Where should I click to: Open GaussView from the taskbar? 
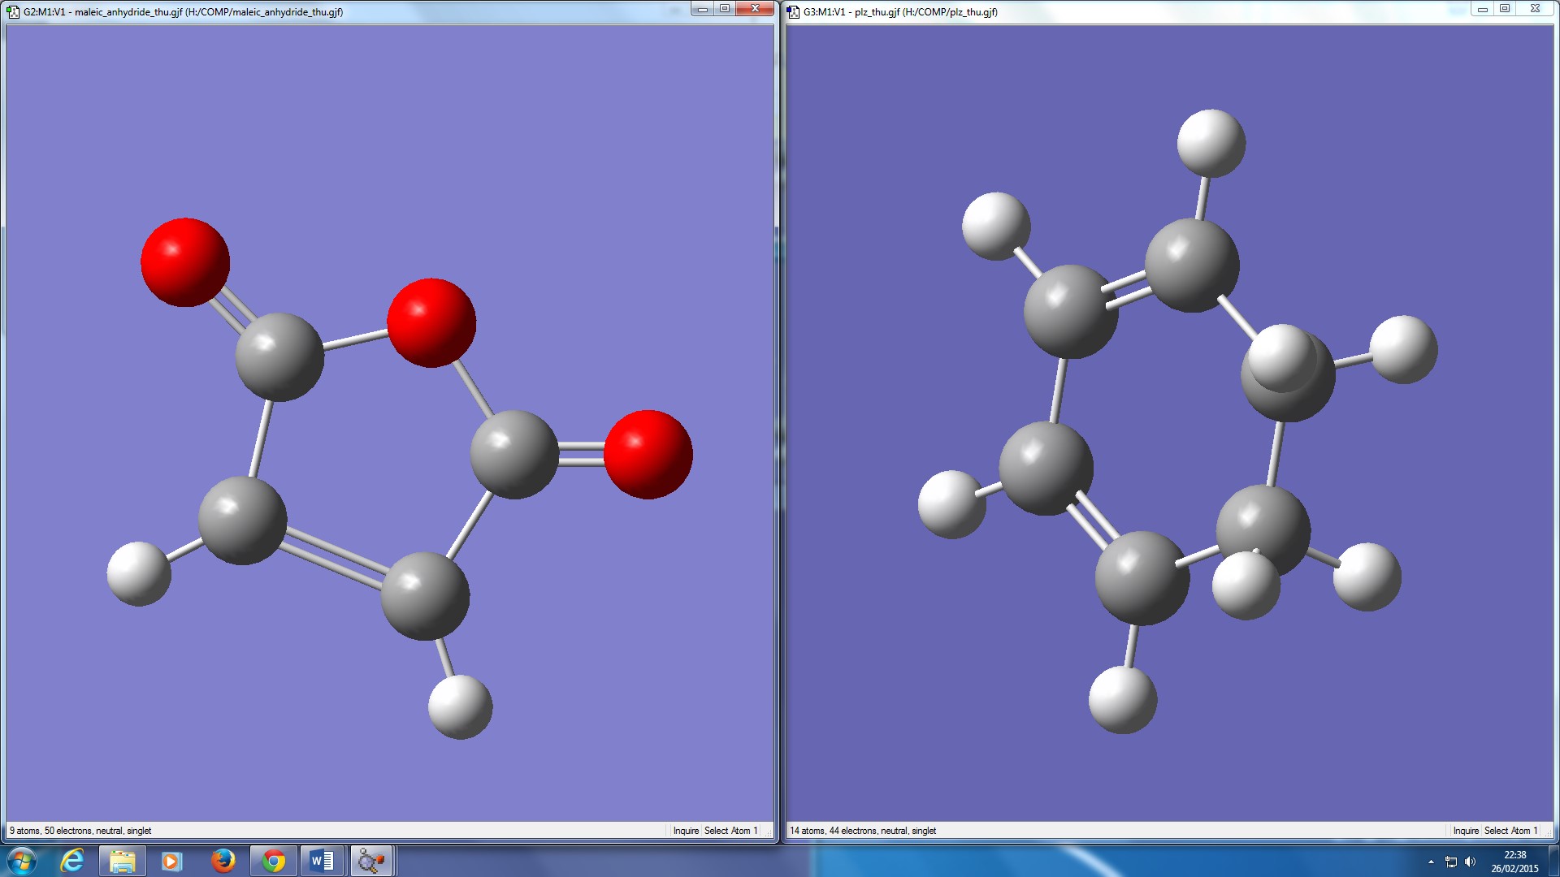click(371, 861)
